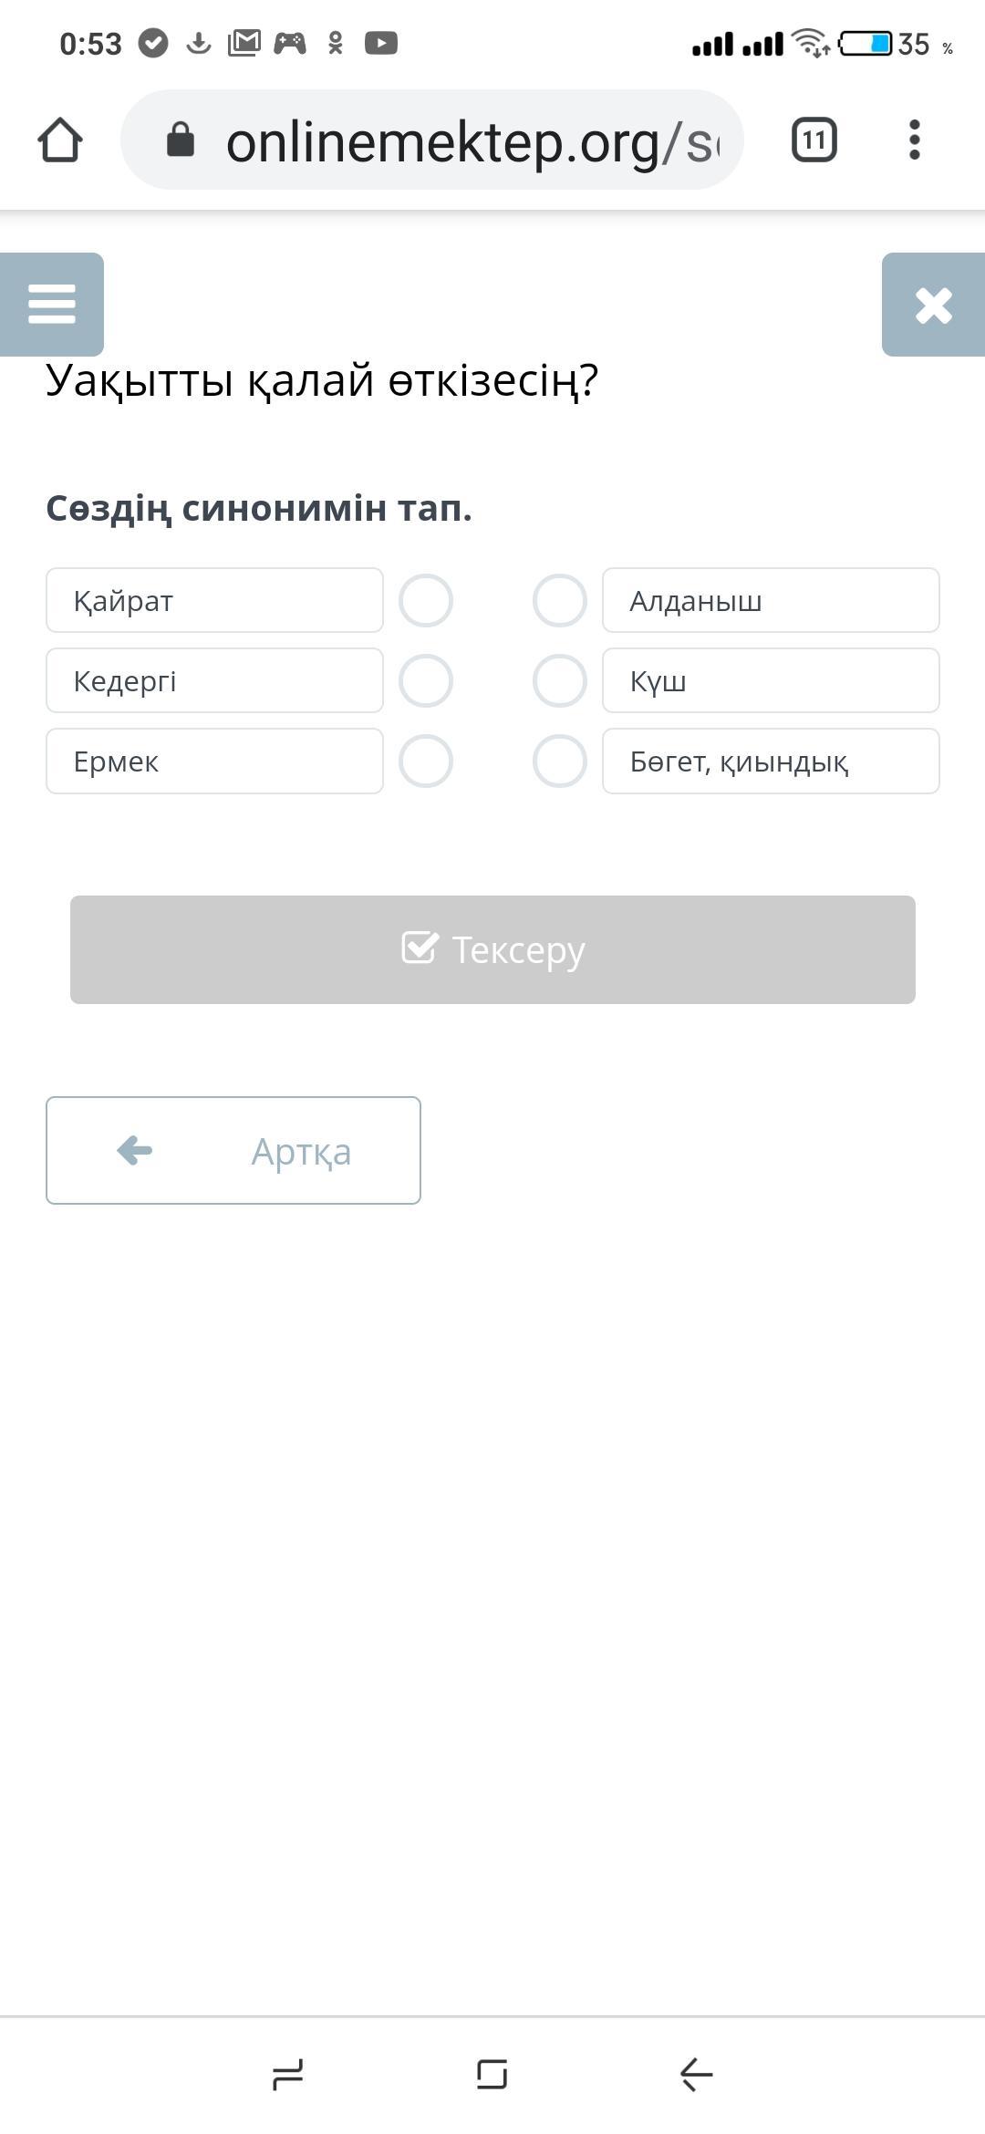
Task: Tap the browser home icon
Action: coord(60,140)
